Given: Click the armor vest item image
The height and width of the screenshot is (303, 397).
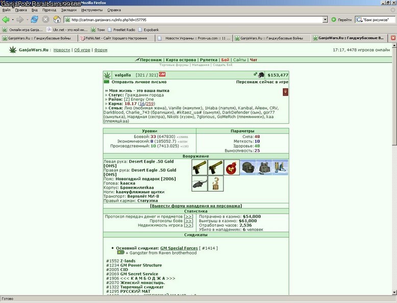Looking at the screenshot, I should pos(264,168).
